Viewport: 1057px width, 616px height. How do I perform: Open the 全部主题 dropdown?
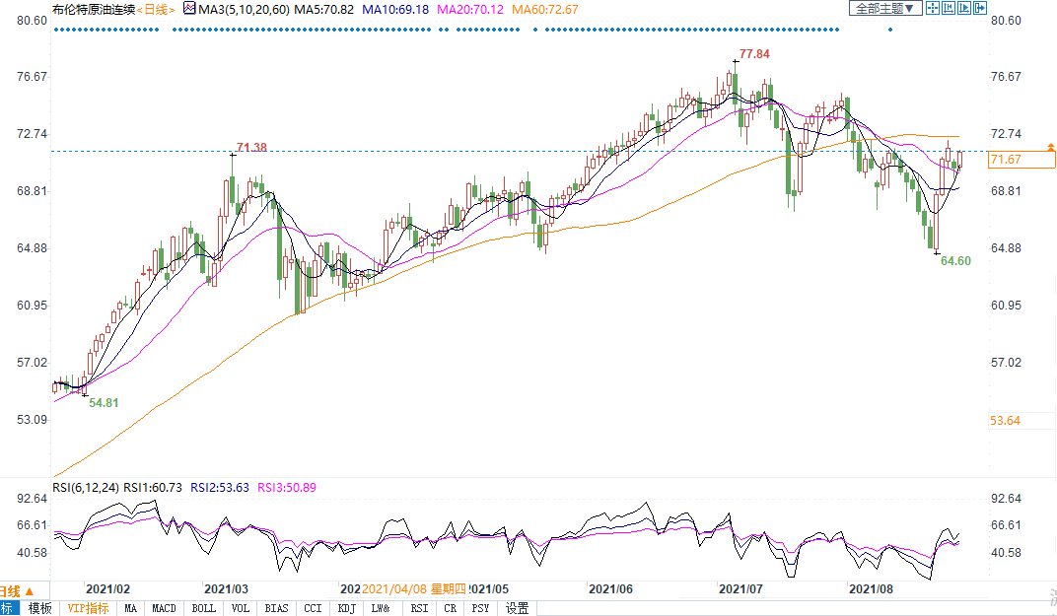[885, 8]
